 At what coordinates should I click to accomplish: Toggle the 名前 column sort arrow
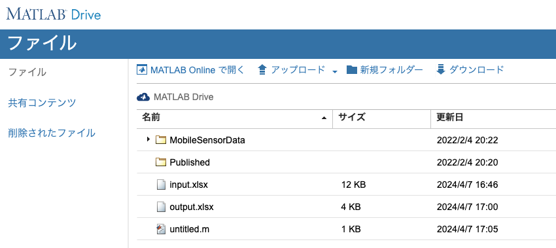coord(324,118)
